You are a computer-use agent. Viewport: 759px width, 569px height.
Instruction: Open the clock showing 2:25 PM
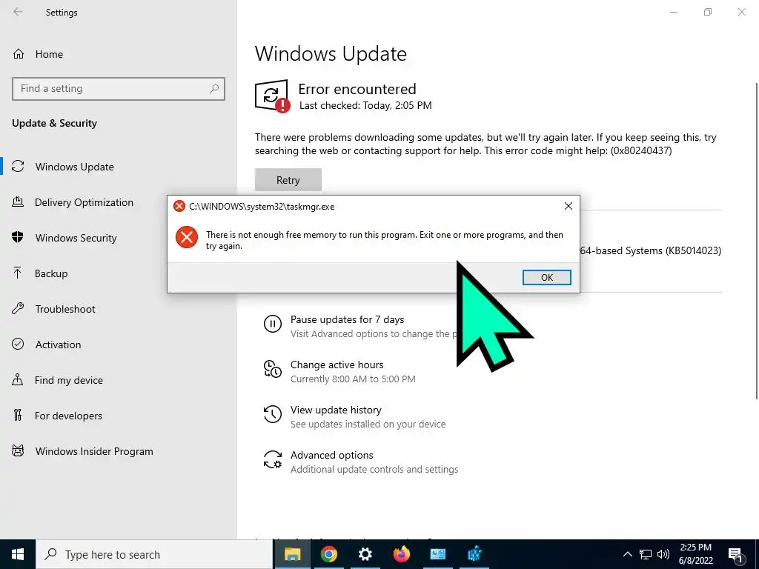click(695, 554)
